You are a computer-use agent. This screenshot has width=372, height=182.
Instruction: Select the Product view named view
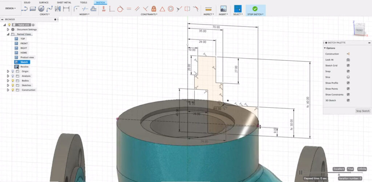click(27, 57)
